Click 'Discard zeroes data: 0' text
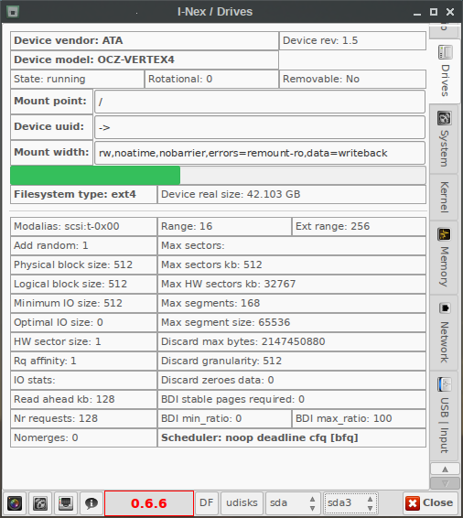 click(x=217, y=380)
